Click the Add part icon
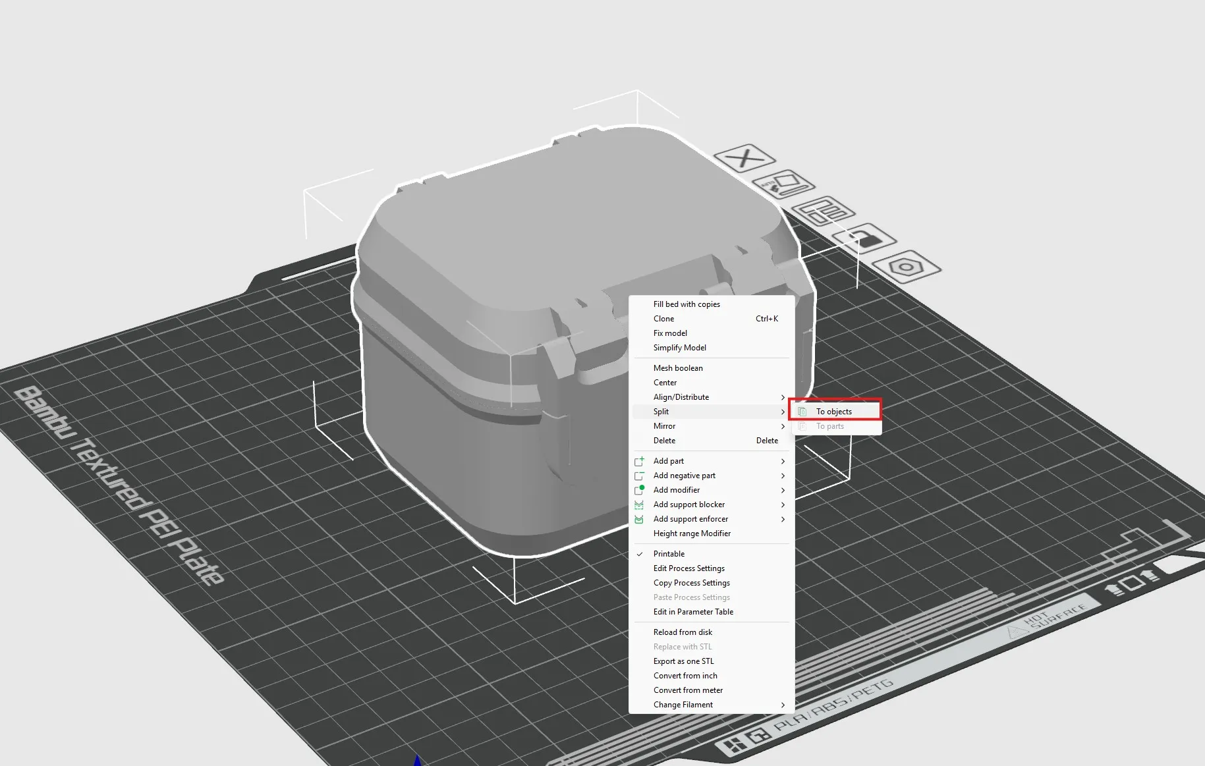Viewport: 1205px width, 766px height. [x=639, y=461]
